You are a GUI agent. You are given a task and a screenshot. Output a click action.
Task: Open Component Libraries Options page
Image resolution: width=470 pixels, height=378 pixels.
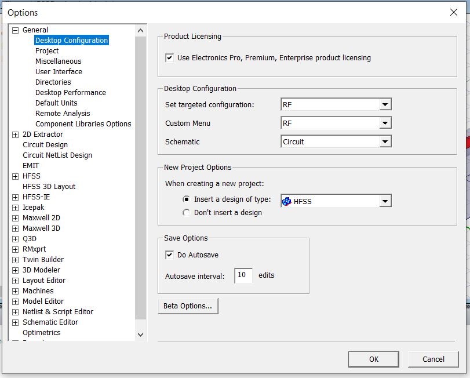pyautogui.click(x=83, y=124)
